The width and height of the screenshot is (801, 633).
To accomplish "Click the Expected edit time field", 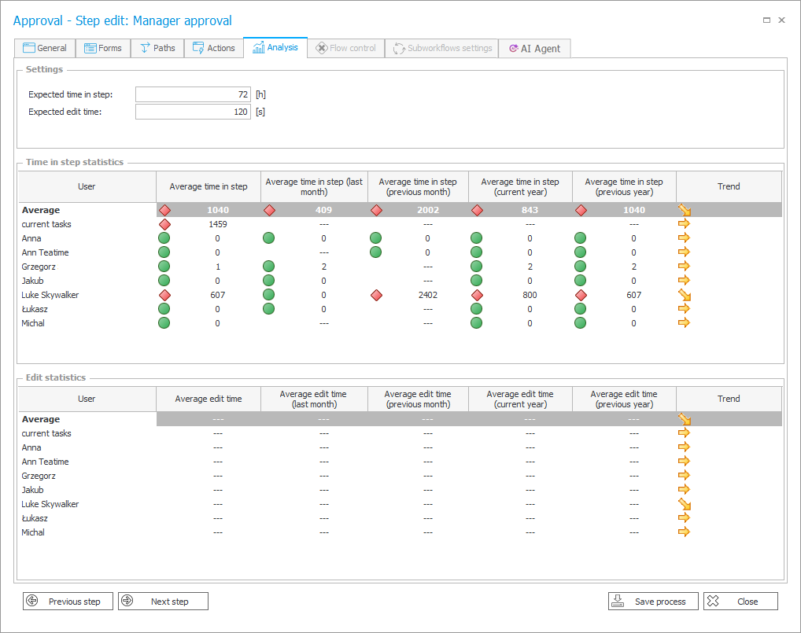I will click(193, 112).
